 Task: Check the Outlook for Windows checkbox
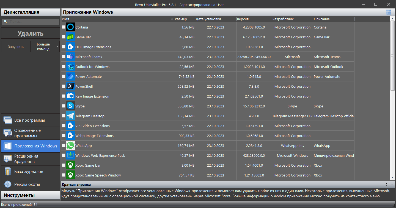coord(64,66)
